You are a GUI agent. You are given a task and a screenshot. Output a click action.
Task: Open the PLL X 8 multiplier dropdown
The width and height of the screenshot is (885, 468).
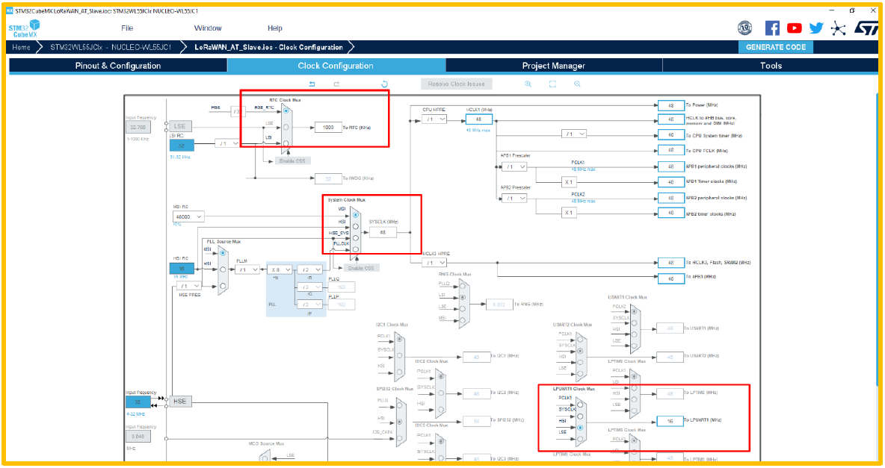tap(280, 269)
